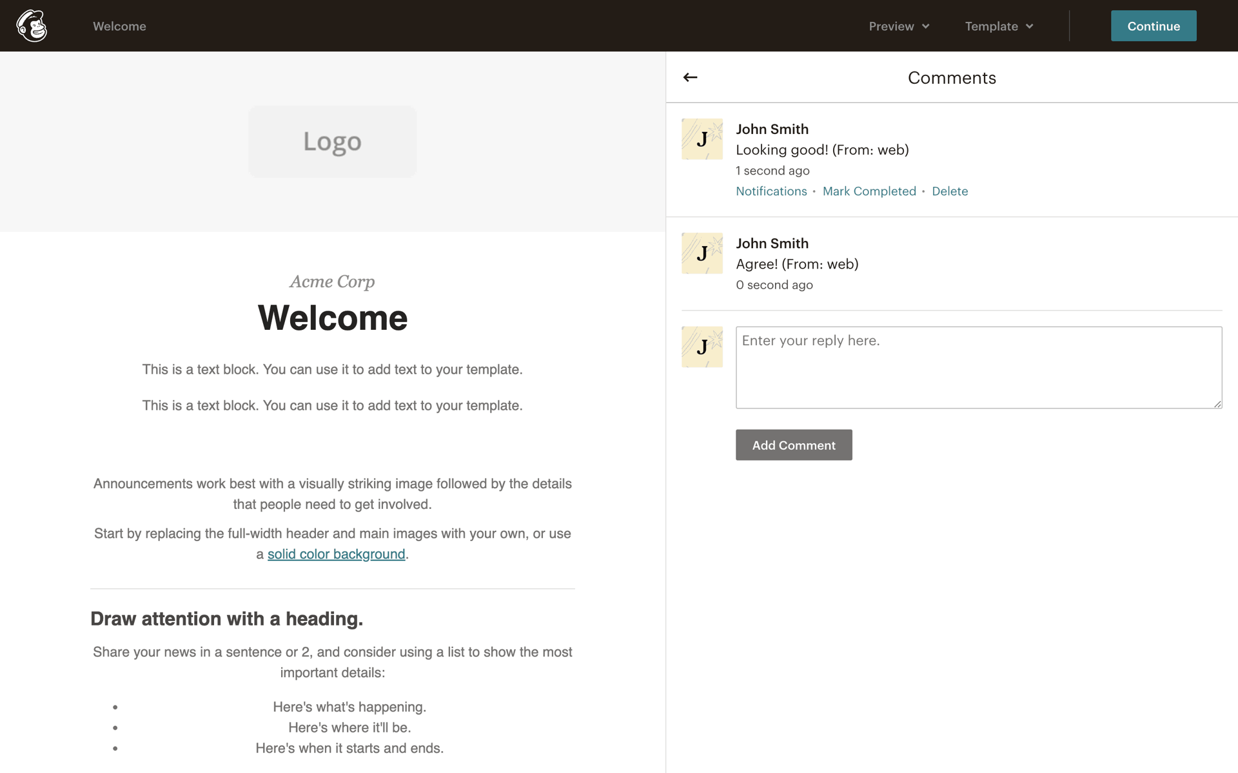Viewport: 1238px width, 773px height.
Task: Select Here's where it'll be list item
Action: click(349, 727)
